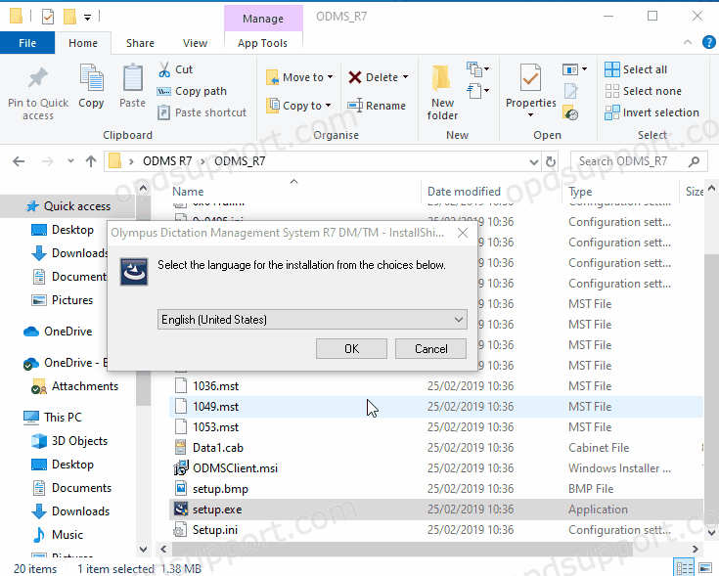Sort by Type column header
Image resolution: width=719 pixels, height=576 pixels.
580,192
